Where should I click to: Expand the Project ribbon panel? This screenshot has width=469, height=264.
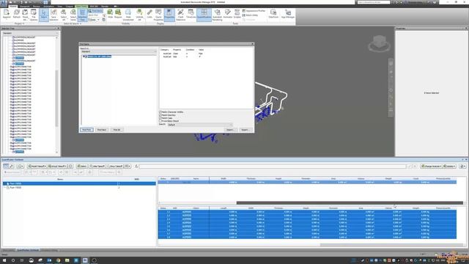pyautogui.click(x=20, y=23)
